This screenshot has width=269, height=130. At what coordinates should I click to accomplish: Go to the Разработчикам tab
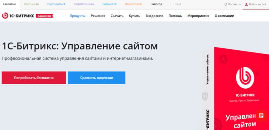click(x=84, y=4)
